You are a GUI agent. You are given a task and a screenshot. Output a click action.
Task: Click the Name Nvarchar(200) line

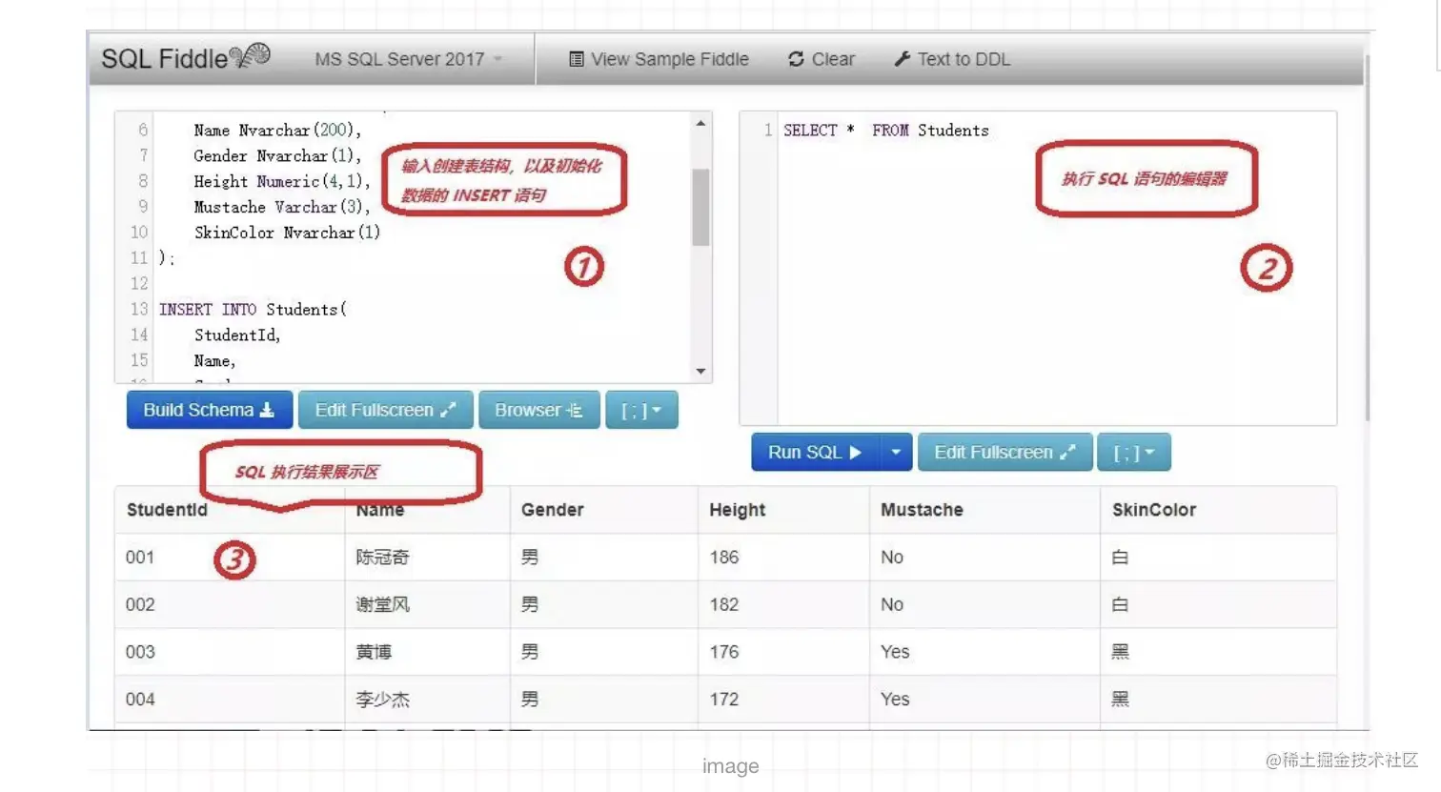click(x=277, y=131)
